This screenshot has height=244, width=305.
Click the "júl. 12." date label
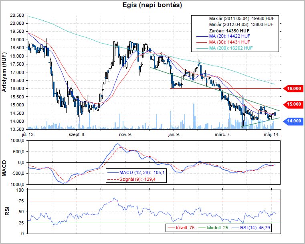[x=28, y=134]
